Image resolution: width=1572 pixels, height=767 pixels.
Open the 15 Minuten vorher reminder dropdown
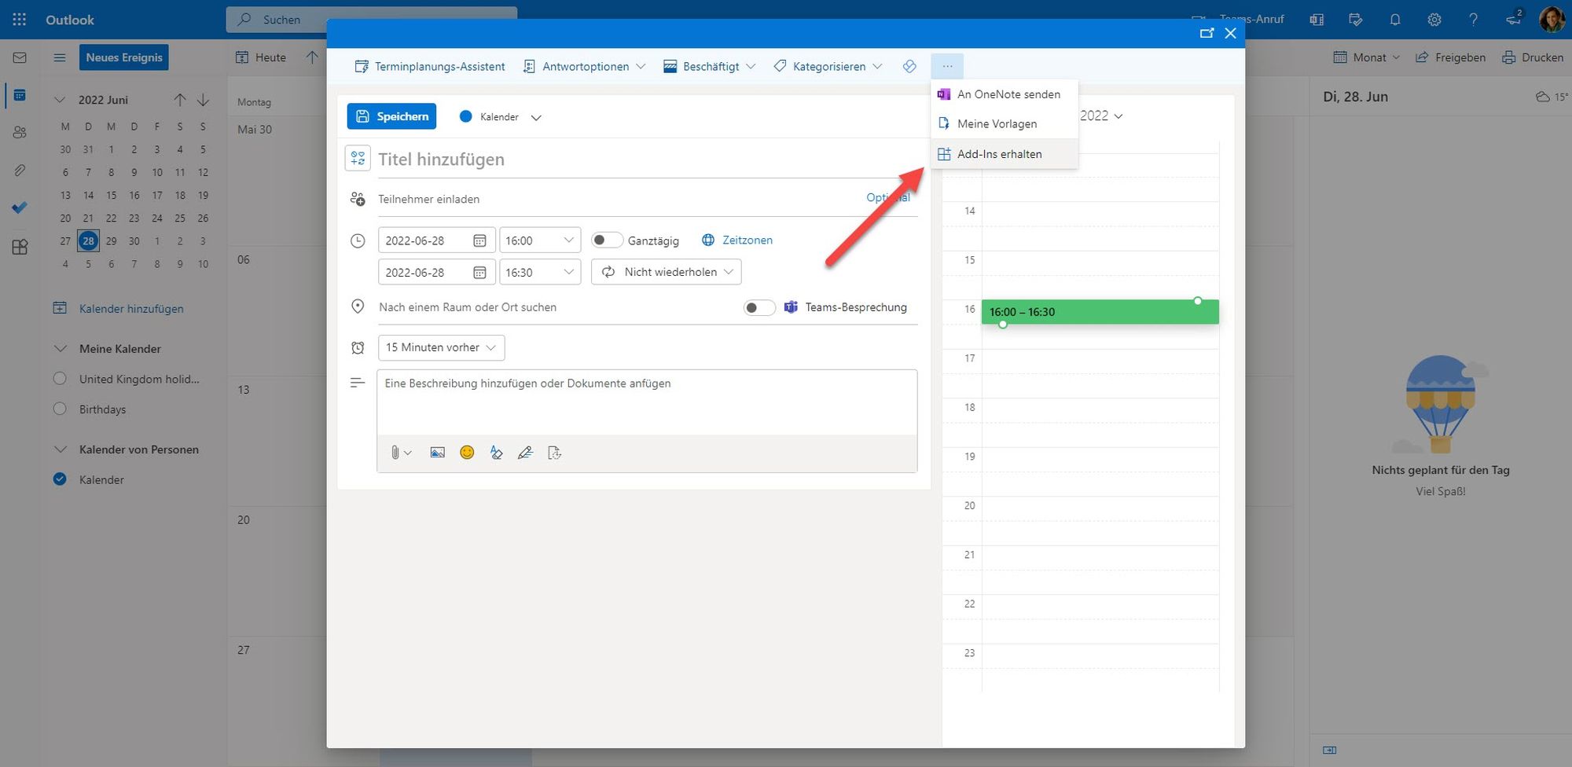point(441,347)
